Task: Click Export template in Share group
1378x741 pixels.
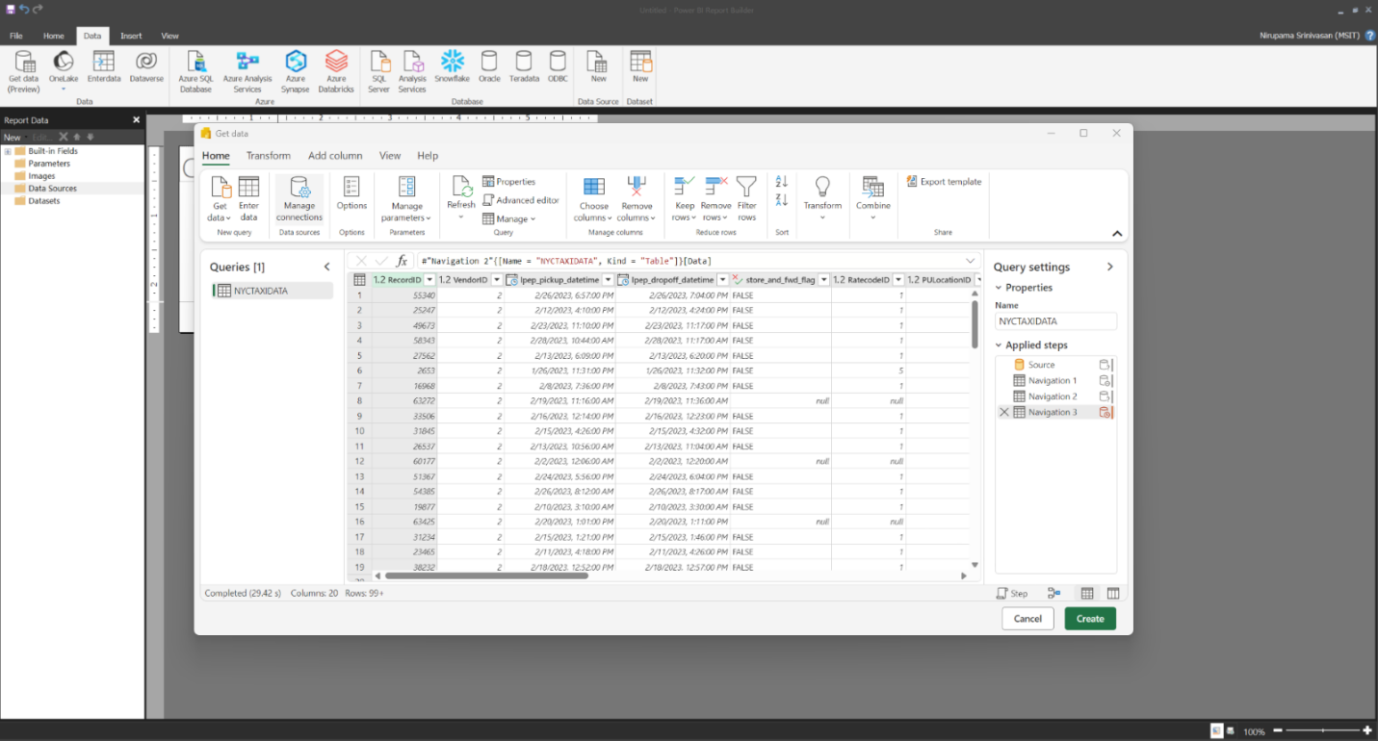Action: 944,182
